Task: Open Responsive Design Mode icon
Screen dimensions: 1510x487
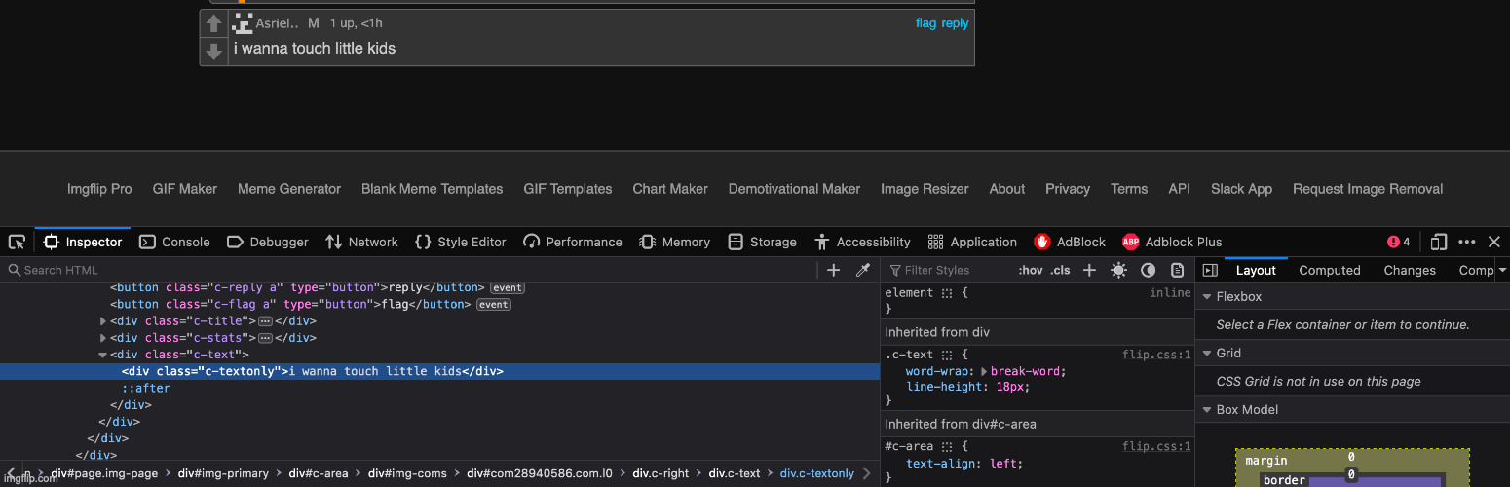Action: 1439,242
